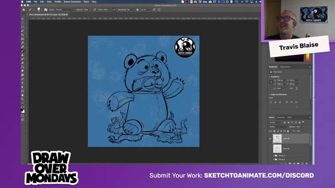The height and width of the screenshot is (188, 335).
Task: Toggle lock position
Action: click(x=281, y=131)
